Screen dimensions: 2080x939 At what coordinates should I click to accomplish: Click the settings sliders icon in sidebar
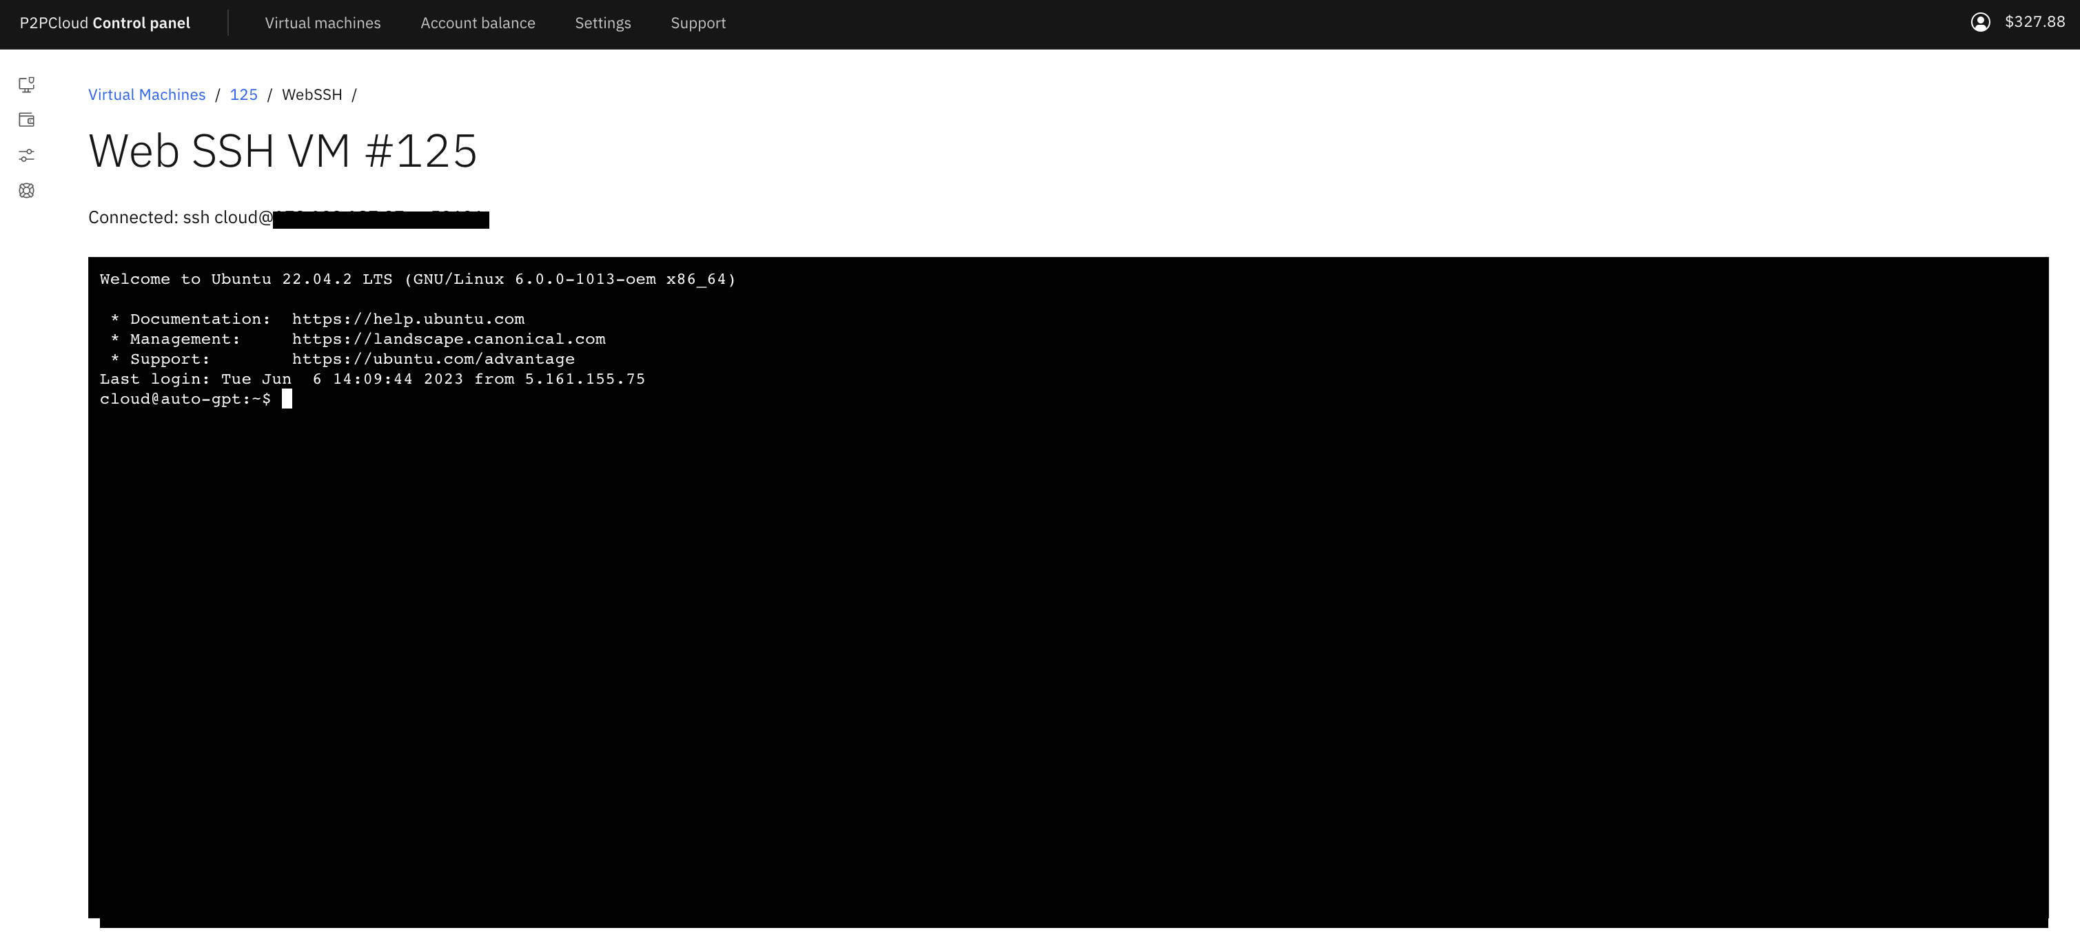pos(27,155)
